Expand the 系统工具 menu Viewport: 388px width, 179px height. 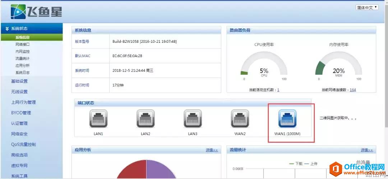[x=19, y=176]
